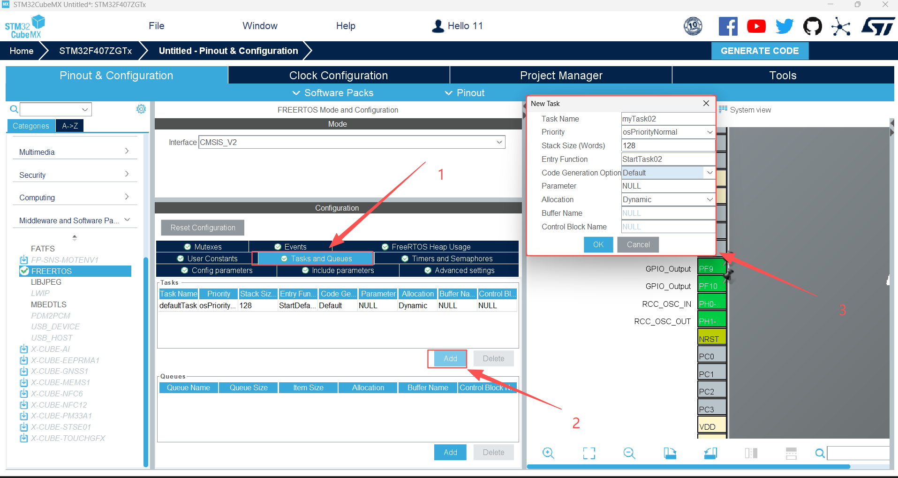Click the pin search magnifier icon
898x478 pixels.
[820, 453]
